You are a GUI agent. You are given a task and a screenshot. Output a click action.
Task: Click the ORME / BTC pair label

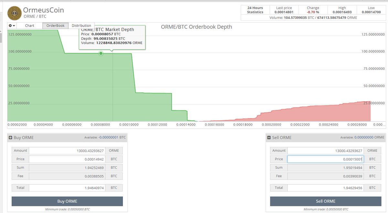tap(35, 16)
